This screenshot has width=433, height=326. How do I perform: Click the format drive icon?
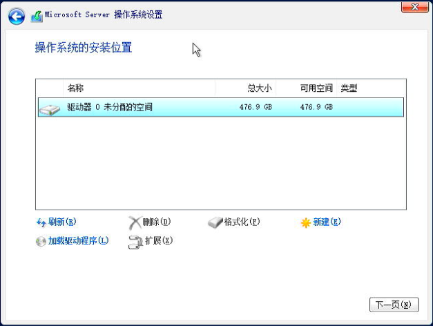coord(215,222)
